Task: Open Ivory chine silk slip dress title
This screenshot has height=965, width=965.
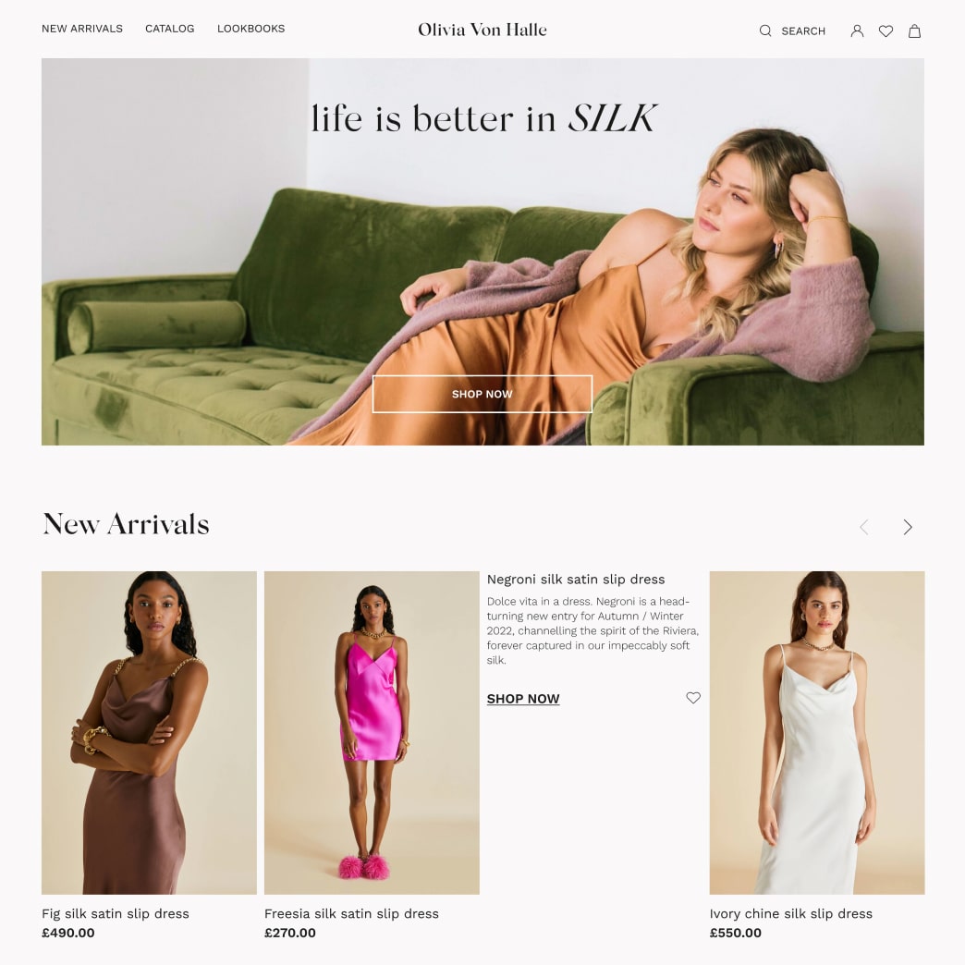Action: pos(791,913)
